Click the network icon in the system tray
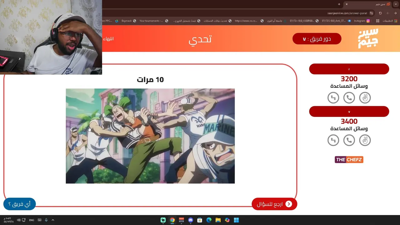 click(24, 220)
